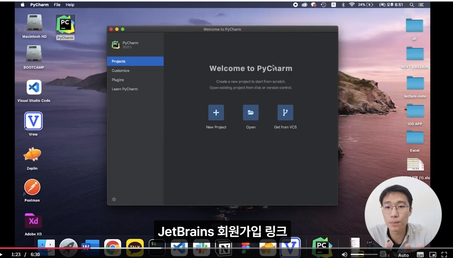
Task: Select the XLSX file on desktop
Action: (415, 165)
